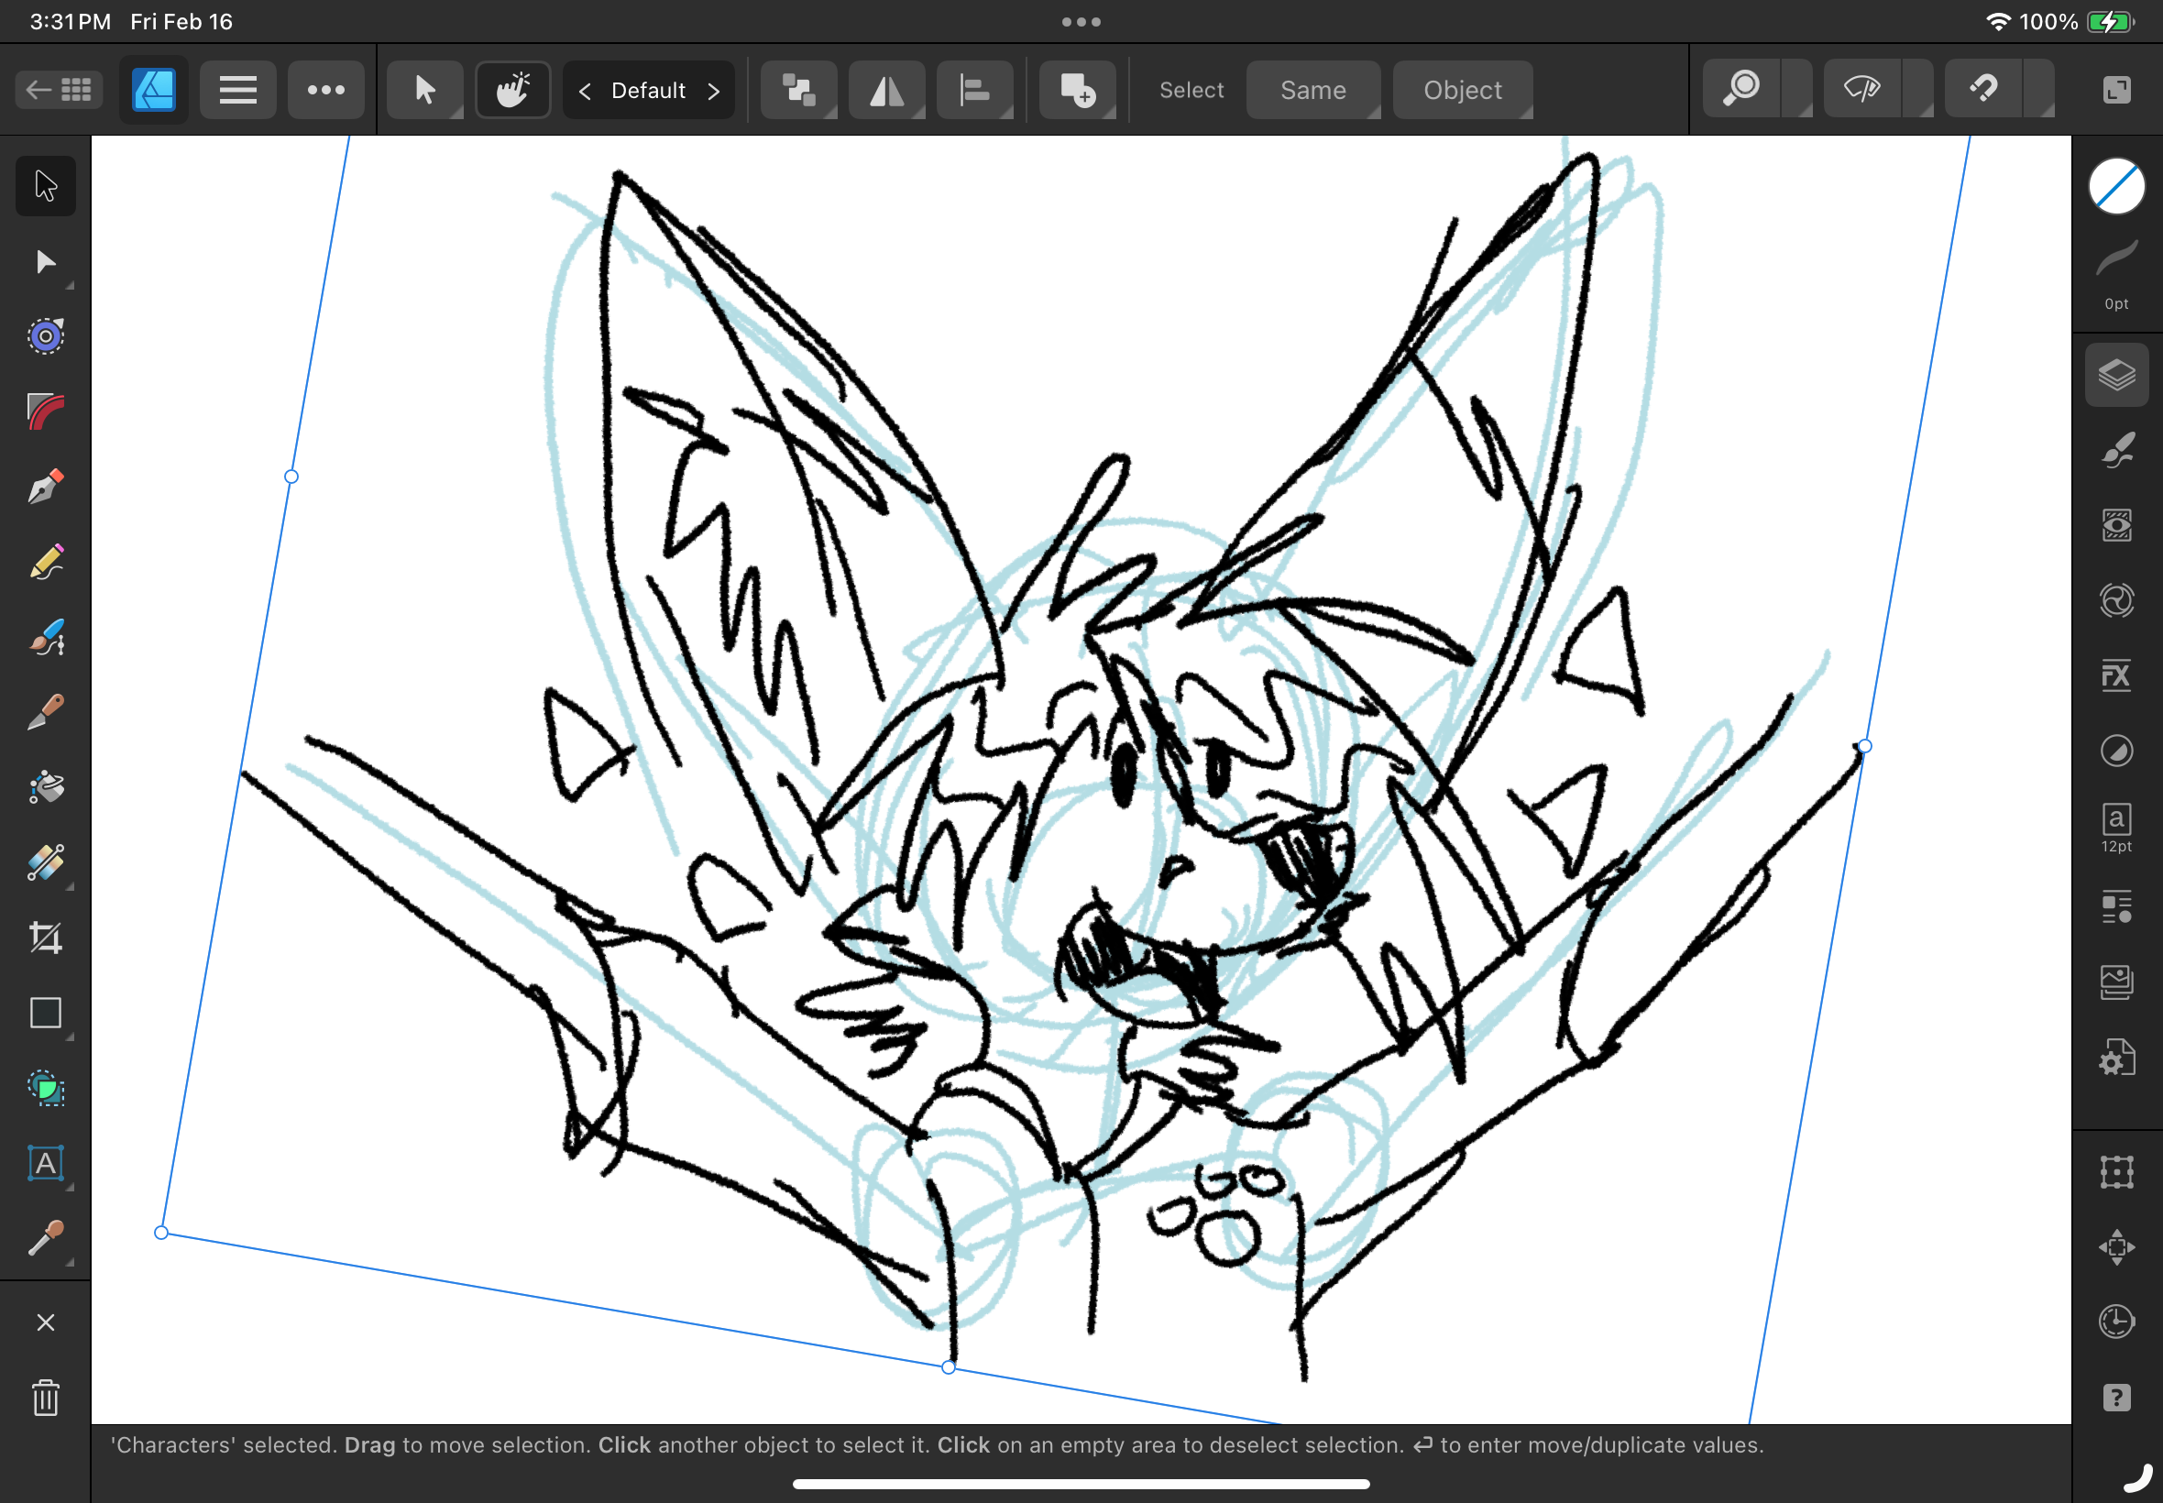
Task: Select the Vector Brush tool
Action: [45, 638]
